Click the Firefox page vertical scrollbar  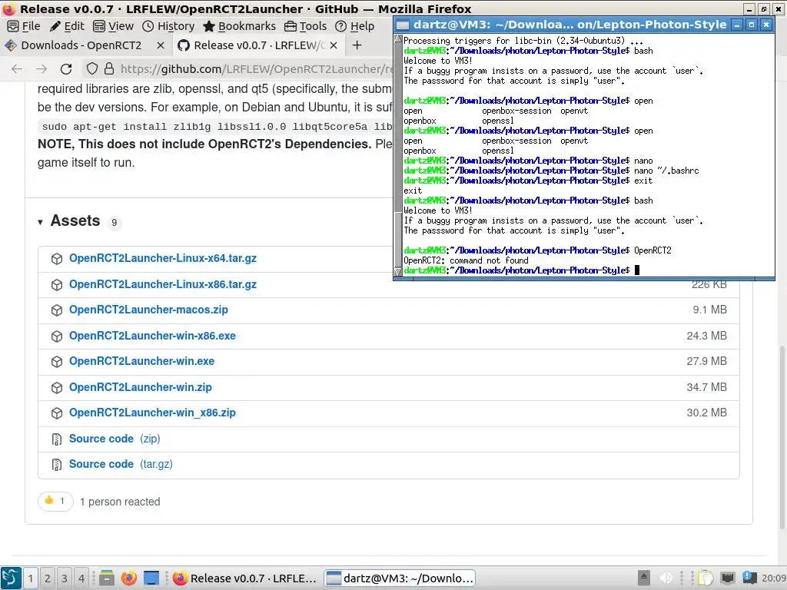pyautogui.click(x=782, y=436)
